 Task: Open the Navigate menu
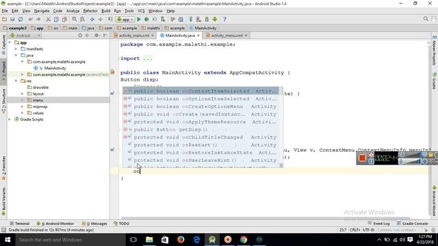pyautogui.click(x=42, y=11)
